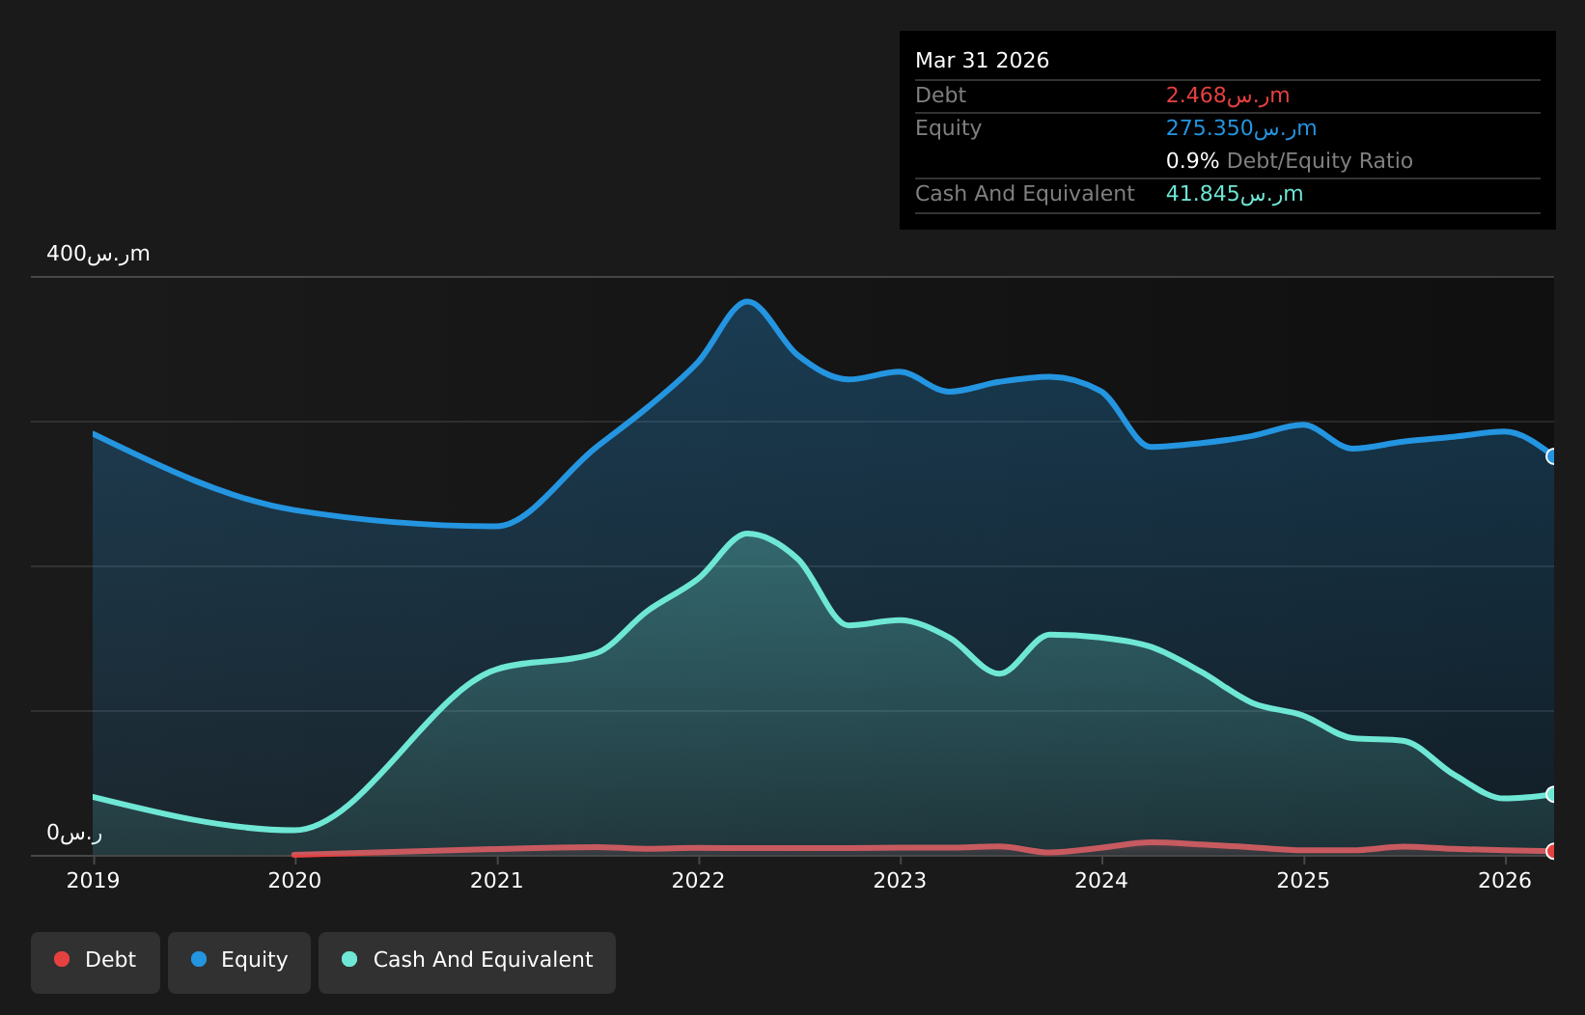Click the 2020 x-axis label

click(x=294, y=880)
